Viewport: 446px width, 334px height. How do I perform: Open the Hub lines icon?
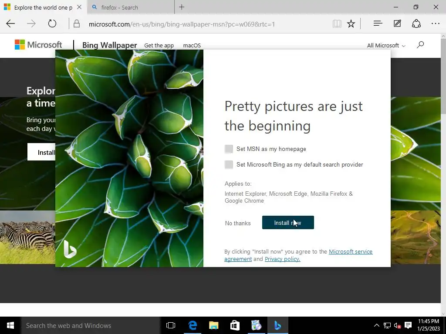click(378, 23)
